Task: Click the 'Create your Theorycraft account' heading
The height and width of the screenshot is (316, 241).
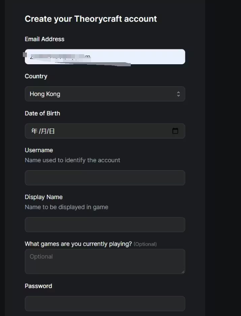Action: click(x=91, y=19)
